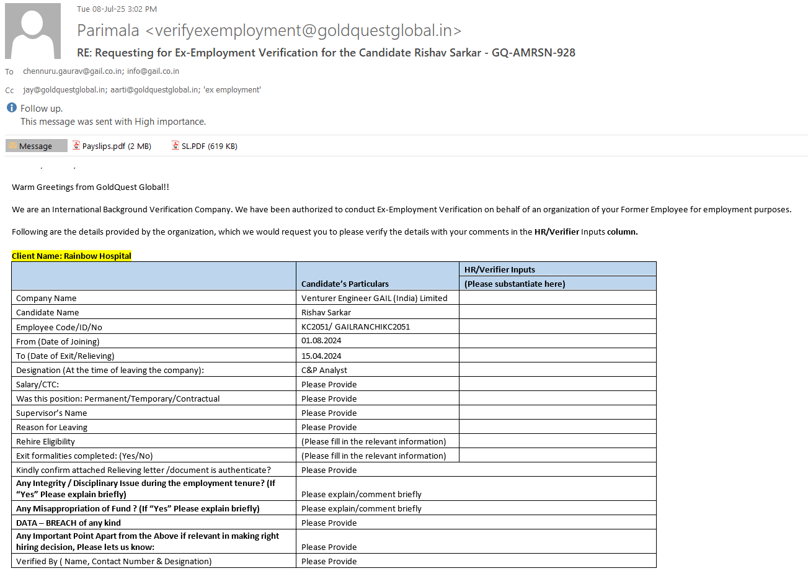The width and height of the screenshot is (808, 576).
Task: Open the SL.PDF (619 KB) attachment
Action: click(x=209, y=146)
